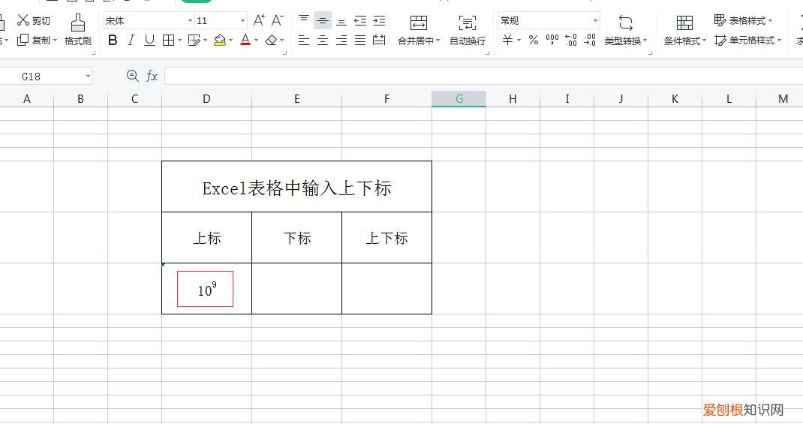This screenshot has height=424, width=803.
Task: Select the cell containing 10⁹
Action: click(x=207, y=289)
